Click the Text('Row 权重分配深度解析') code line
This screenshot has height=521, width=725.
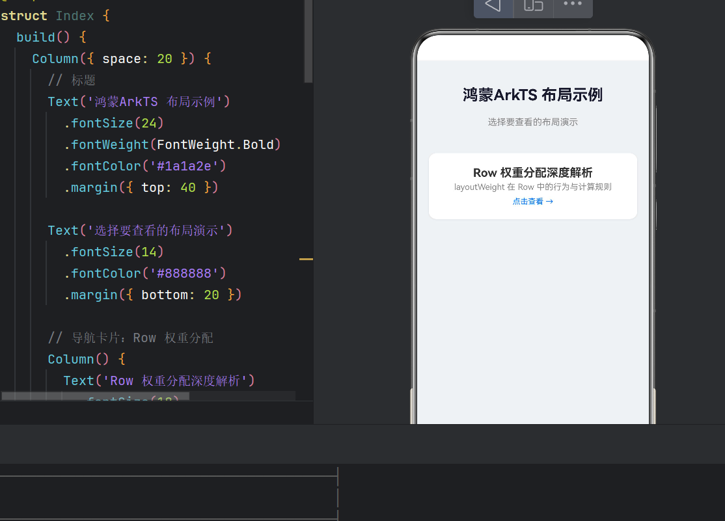tap(159, 381)
